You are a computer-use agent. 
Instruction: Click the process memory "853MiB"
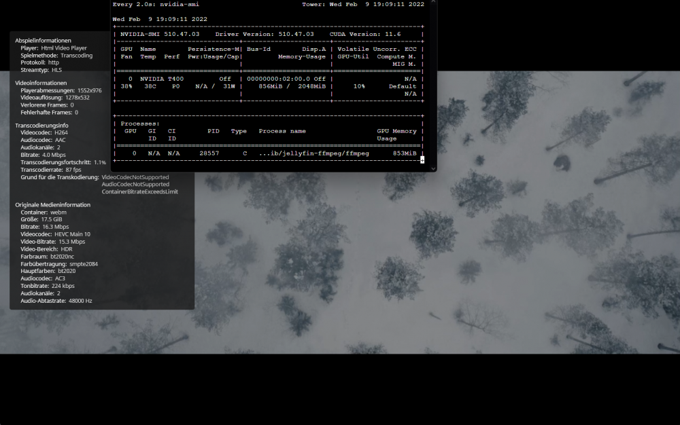click(x=405, y=153)
